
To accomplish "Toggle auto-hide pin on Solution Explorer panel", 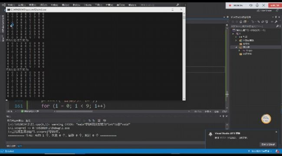I will [276, 17].
